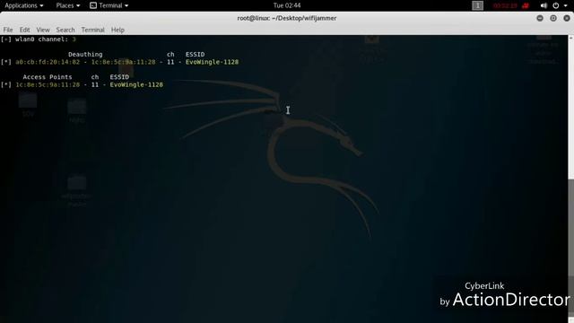Click the workspace indicator showing 1

click(x=477, y=5)
